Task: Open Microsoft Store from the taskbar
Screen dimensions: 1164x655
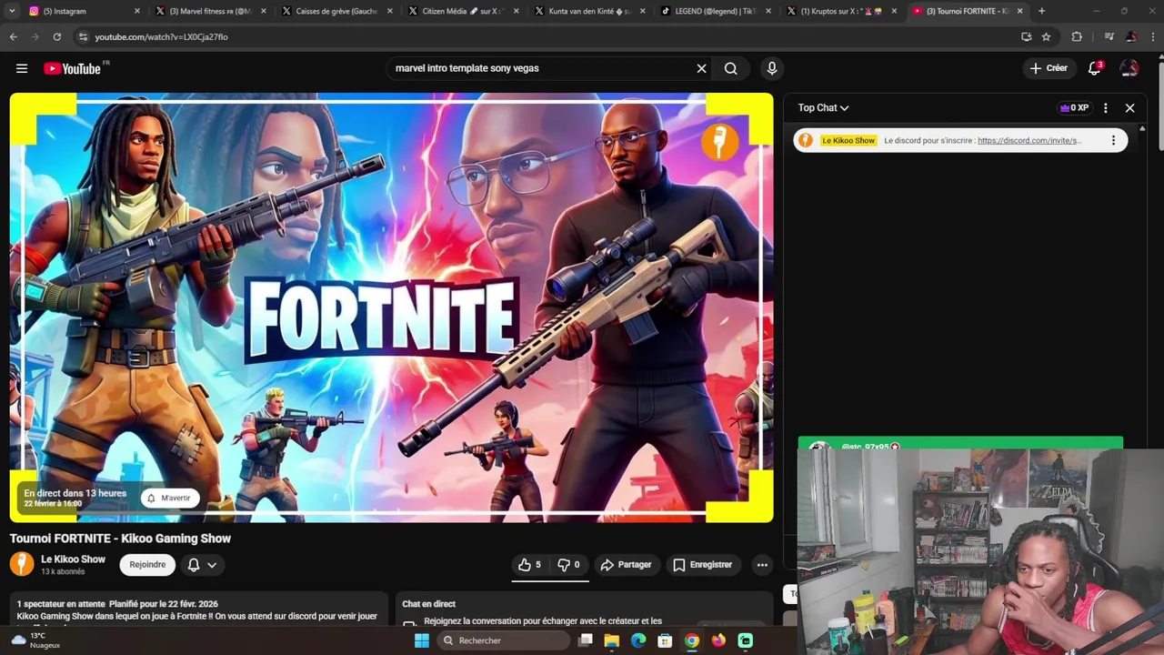Action: 665,640
